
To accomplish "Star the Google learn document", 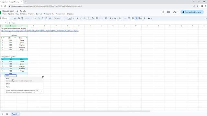I will (x=17, y=11).
